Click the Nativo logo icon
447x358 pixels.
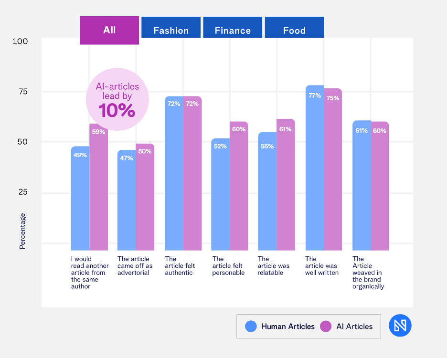click(x=400, y=326)
